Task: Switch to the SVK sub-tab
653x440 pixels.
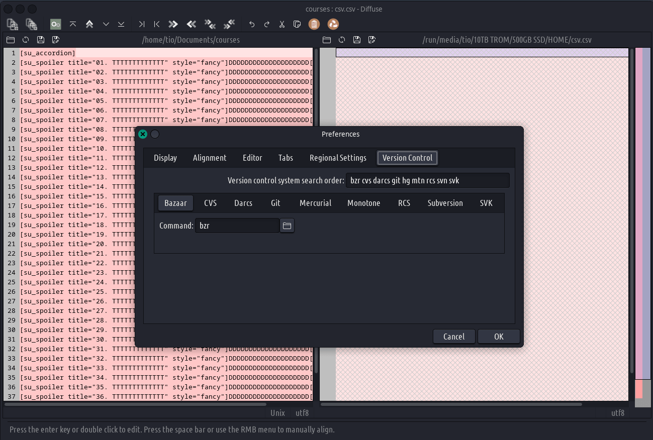Action: 486,203
